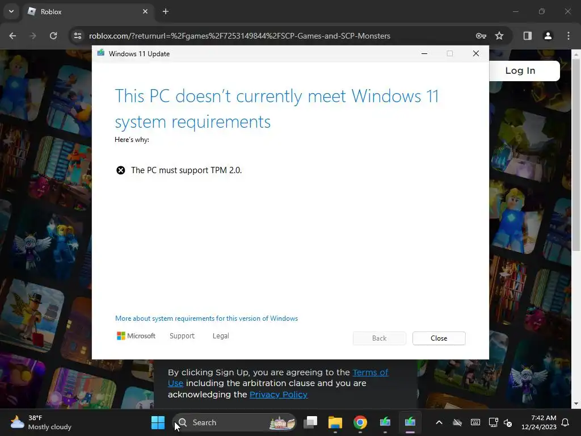
Task: Open Chrome's three-dot menu
Action: (x=569, y=36)
